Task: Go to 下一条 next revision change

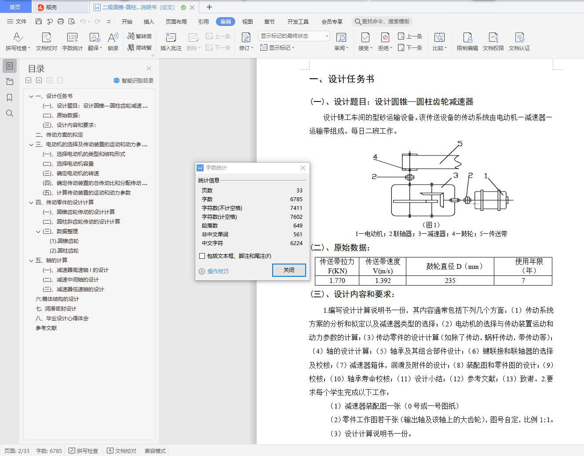Action: coord(410,47)
